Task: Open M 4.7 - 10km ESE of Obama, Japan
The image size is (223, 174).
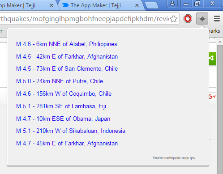Action: click(63, 119)
